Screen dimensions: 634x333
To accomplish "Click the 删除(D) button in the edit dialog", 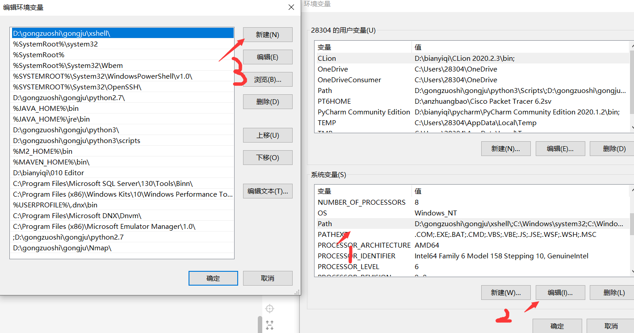I will 268,101.
